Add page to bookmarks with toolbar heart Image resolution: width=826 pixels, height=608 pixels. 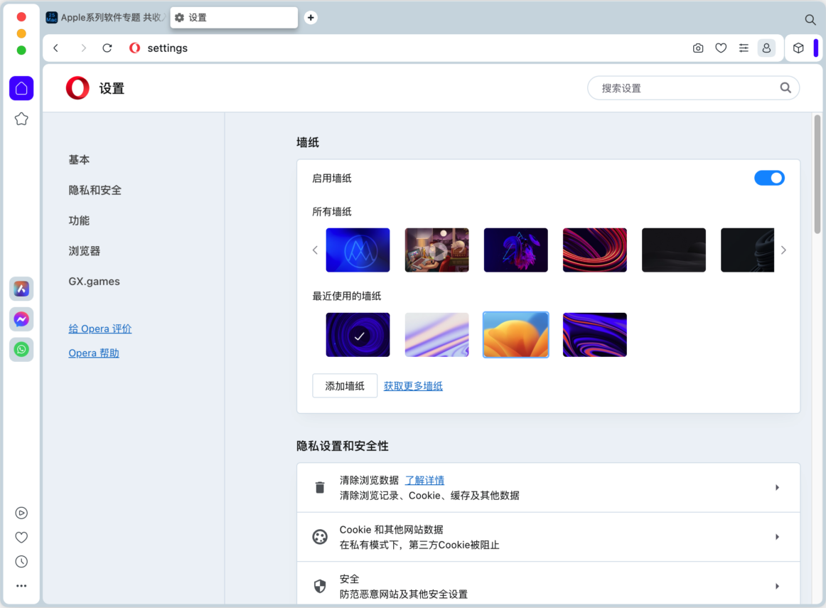(x=721, y=48)
